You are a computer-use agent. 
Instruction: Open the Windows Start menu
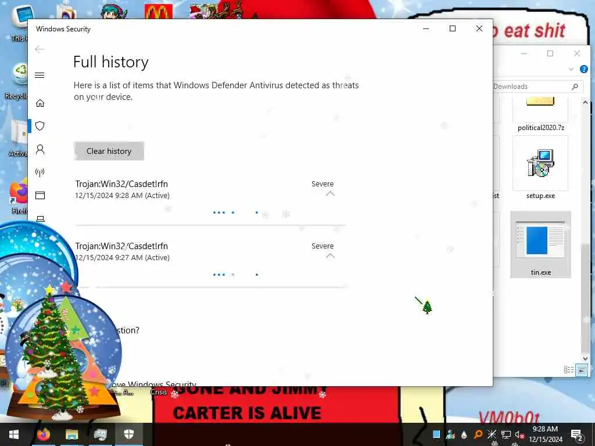coord(14,434)
